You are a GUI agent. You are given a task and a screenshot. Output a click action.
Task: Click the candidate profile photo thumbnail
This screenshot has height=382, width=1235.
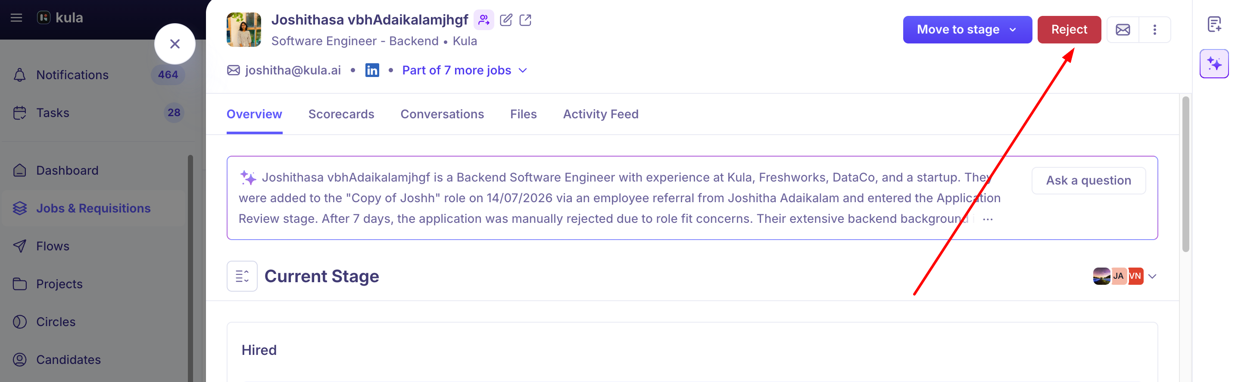(x=243, y=30)
